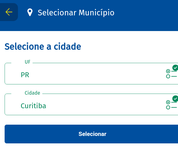Click the UF field label
This screenshot has height=158, width=178.
click(28, 62)
